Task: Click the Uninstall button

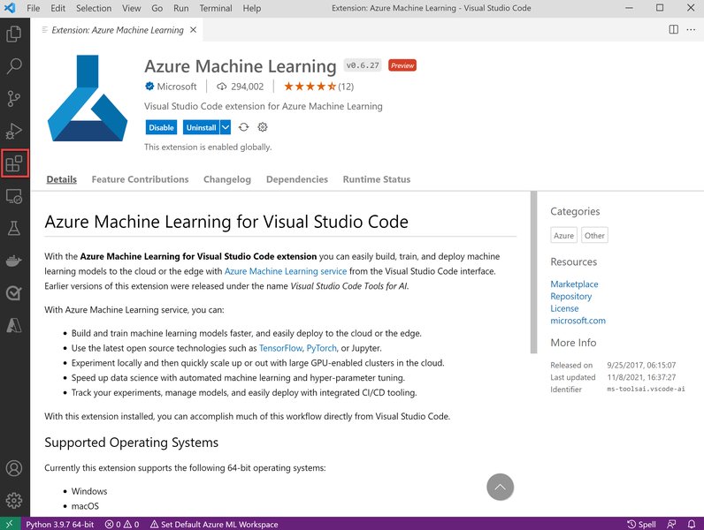Action: point(201,127)
